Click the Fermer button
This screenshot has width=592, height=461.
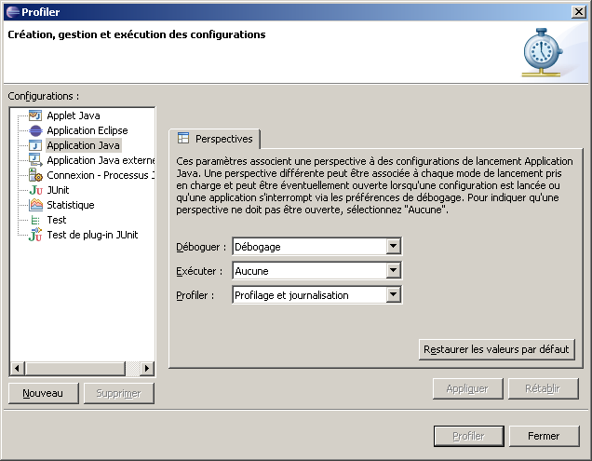coord(543,436)
